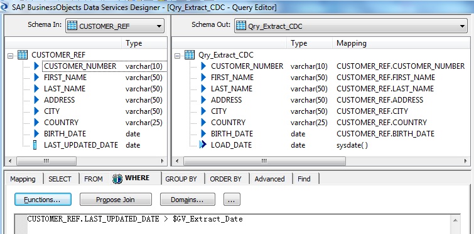Screen dimensions: 474x234
Task: Click the column arrow icon beside input CITY
Action: pos(36,111)
